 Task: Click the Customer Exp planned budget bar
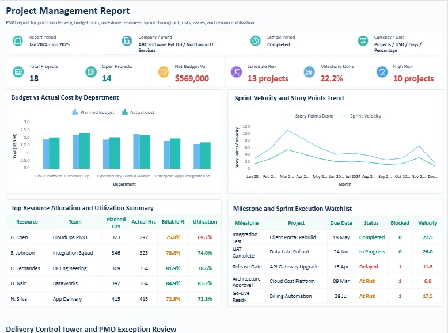click(76, 152)
